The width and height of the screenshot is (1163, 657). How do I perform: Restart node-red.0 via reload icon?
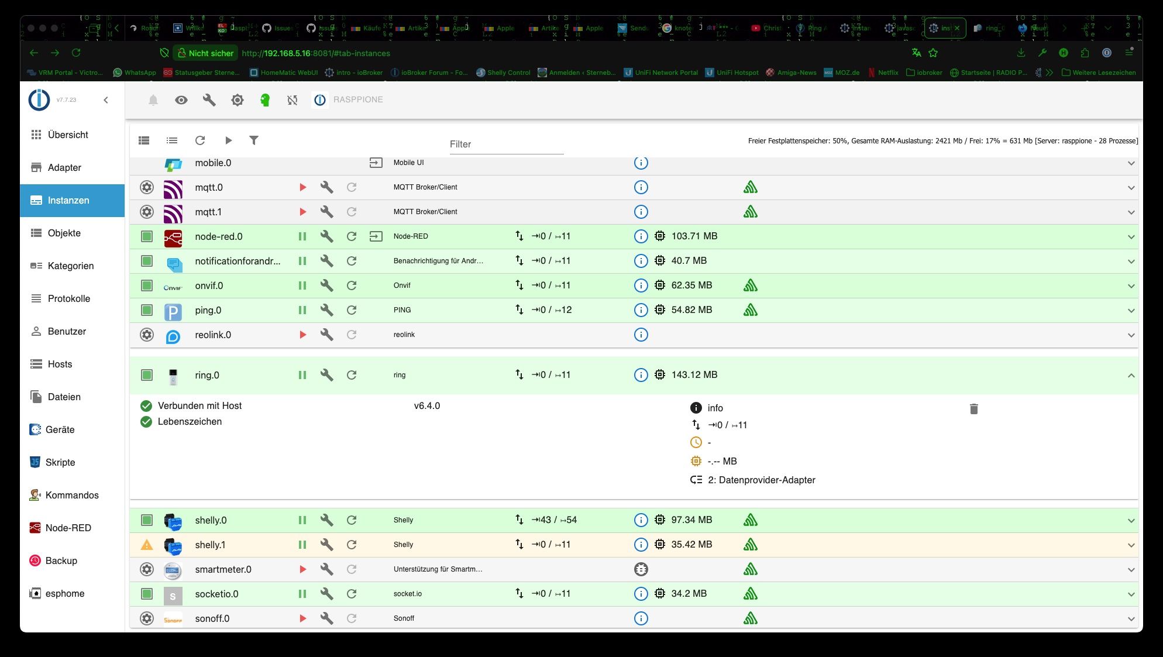click(352, 236)
